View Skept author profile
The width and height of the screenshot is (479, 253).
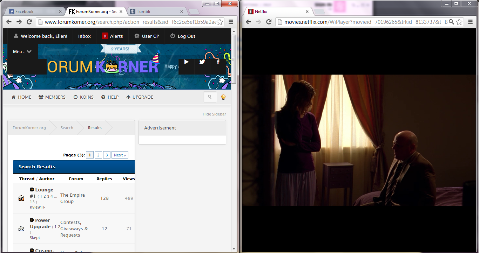pyautogui.click(x=35, y=238)
